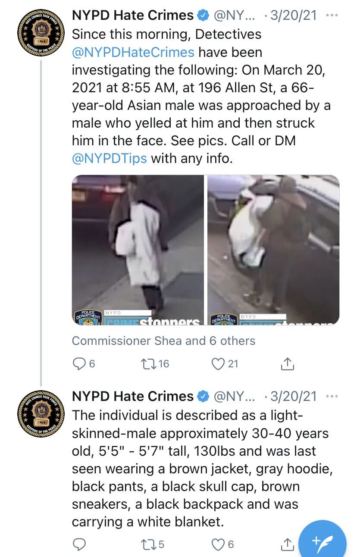
Task: View the left suspect photo with white blanket
Action: click(x=138, y=250)
